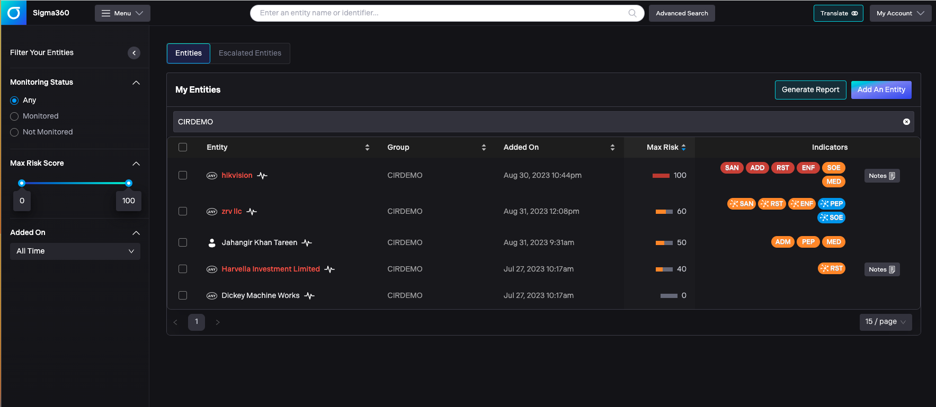
Task: Collapse the Max Risk Score section
Action: coord(136,164)
